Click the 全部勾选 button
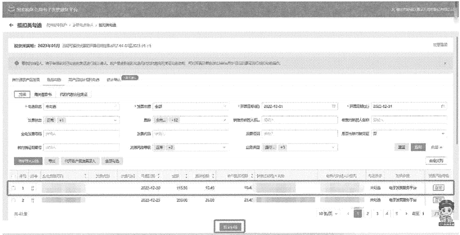Image resolution: width=460 pixels, height=235 pixels. tap(112, 161)
